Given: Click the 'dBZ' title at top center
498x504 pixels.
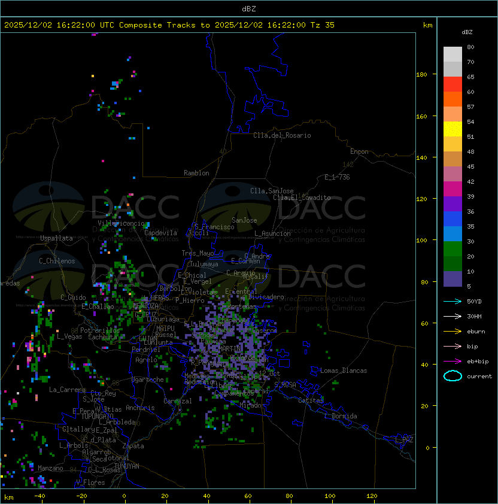Looking at the screenshot, I should [x=249, y=9].
